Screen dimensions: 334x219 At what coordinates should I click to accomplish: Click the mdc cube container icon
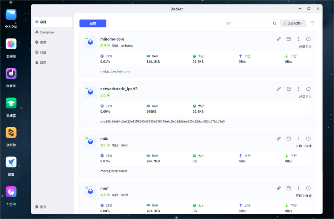(x=90, y=142)
